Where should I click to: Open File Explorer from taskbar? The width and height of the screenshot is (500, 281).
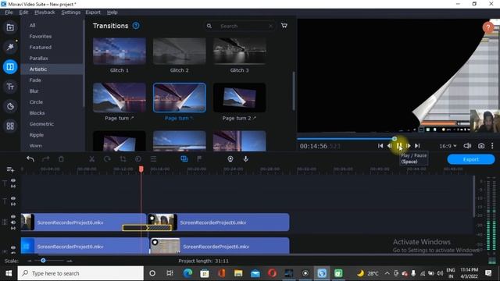pos(238,273)
